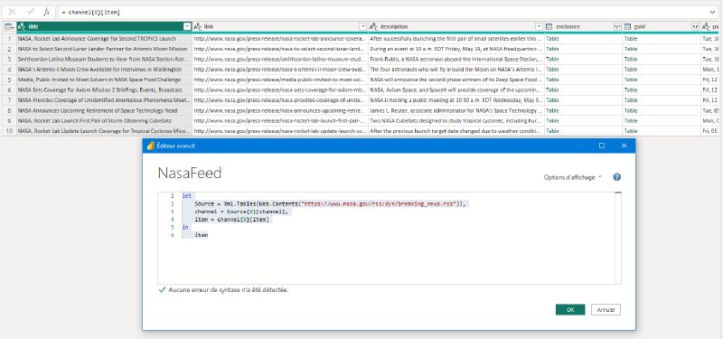Click the table type icon of the enclosure column

549,27
